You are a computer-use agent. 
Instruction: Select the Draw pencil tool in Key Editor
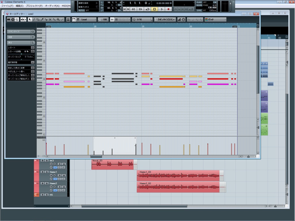pos(34,20)
